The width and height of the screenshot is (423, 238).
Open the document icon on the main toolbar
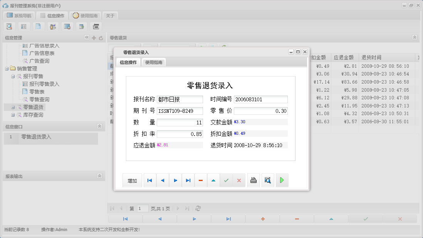click(38, 26)
